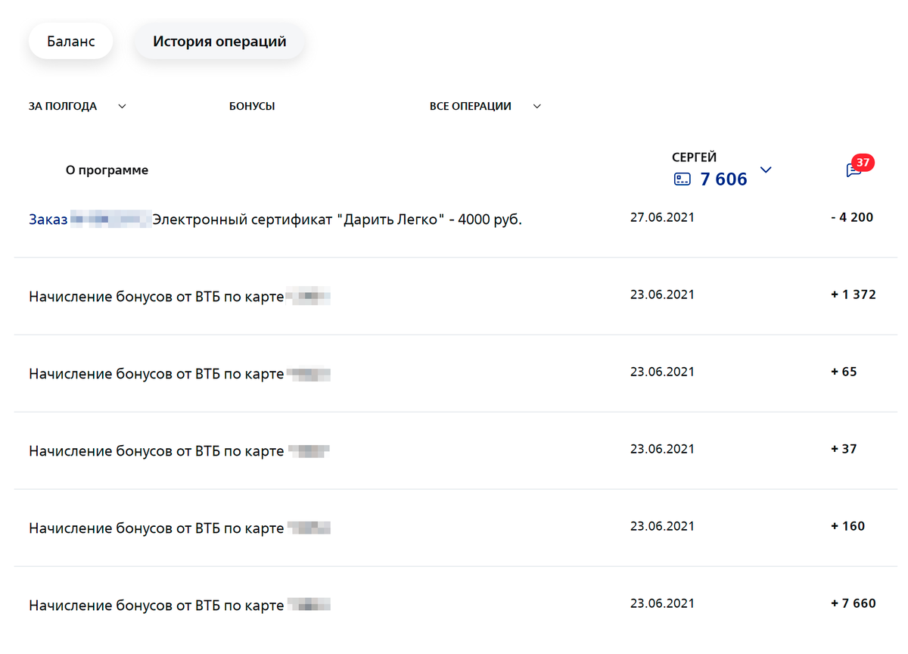The width and height of the screenshot is (908, 654).
Task: Open the +7 660 bonus accrual row
Action: 156,606
